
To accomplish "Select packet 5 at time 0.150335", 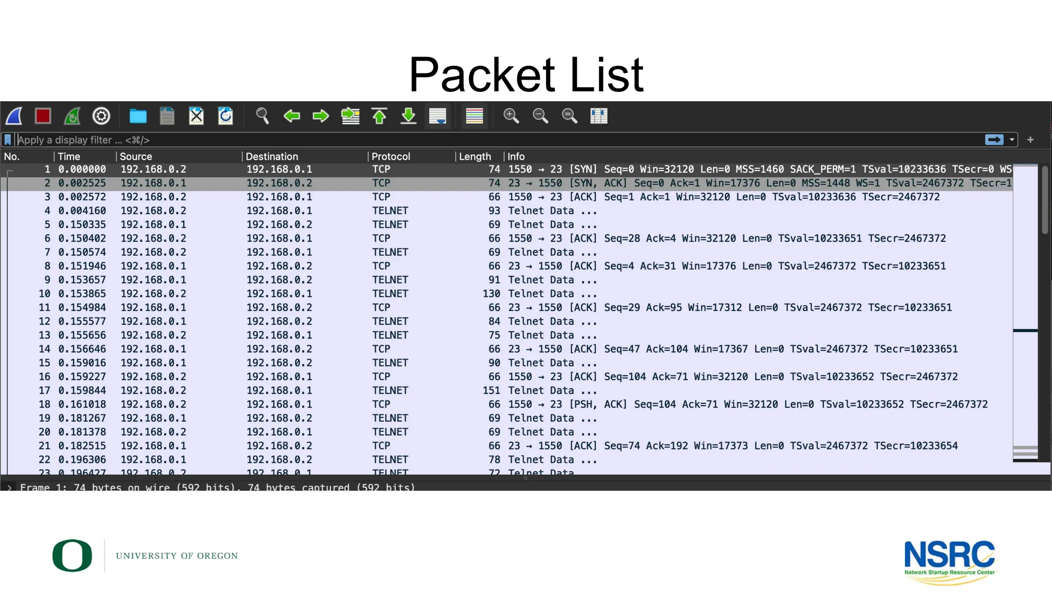I will (506, 225).
